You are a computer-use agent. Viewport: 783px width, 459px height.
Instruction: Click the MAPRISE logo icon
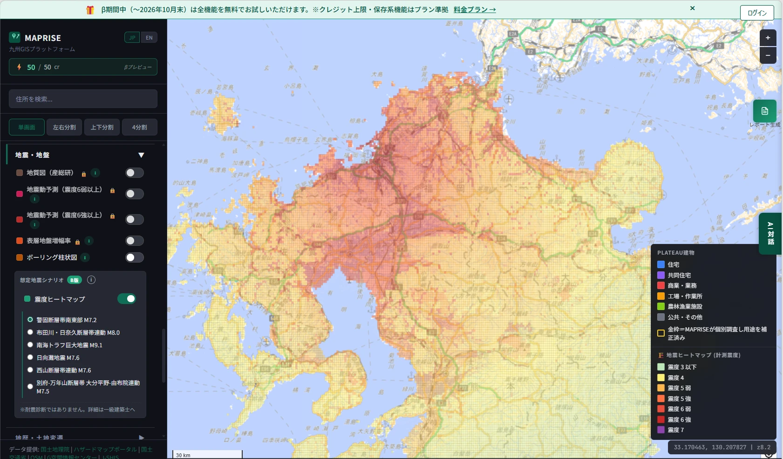tap(15, 37)
